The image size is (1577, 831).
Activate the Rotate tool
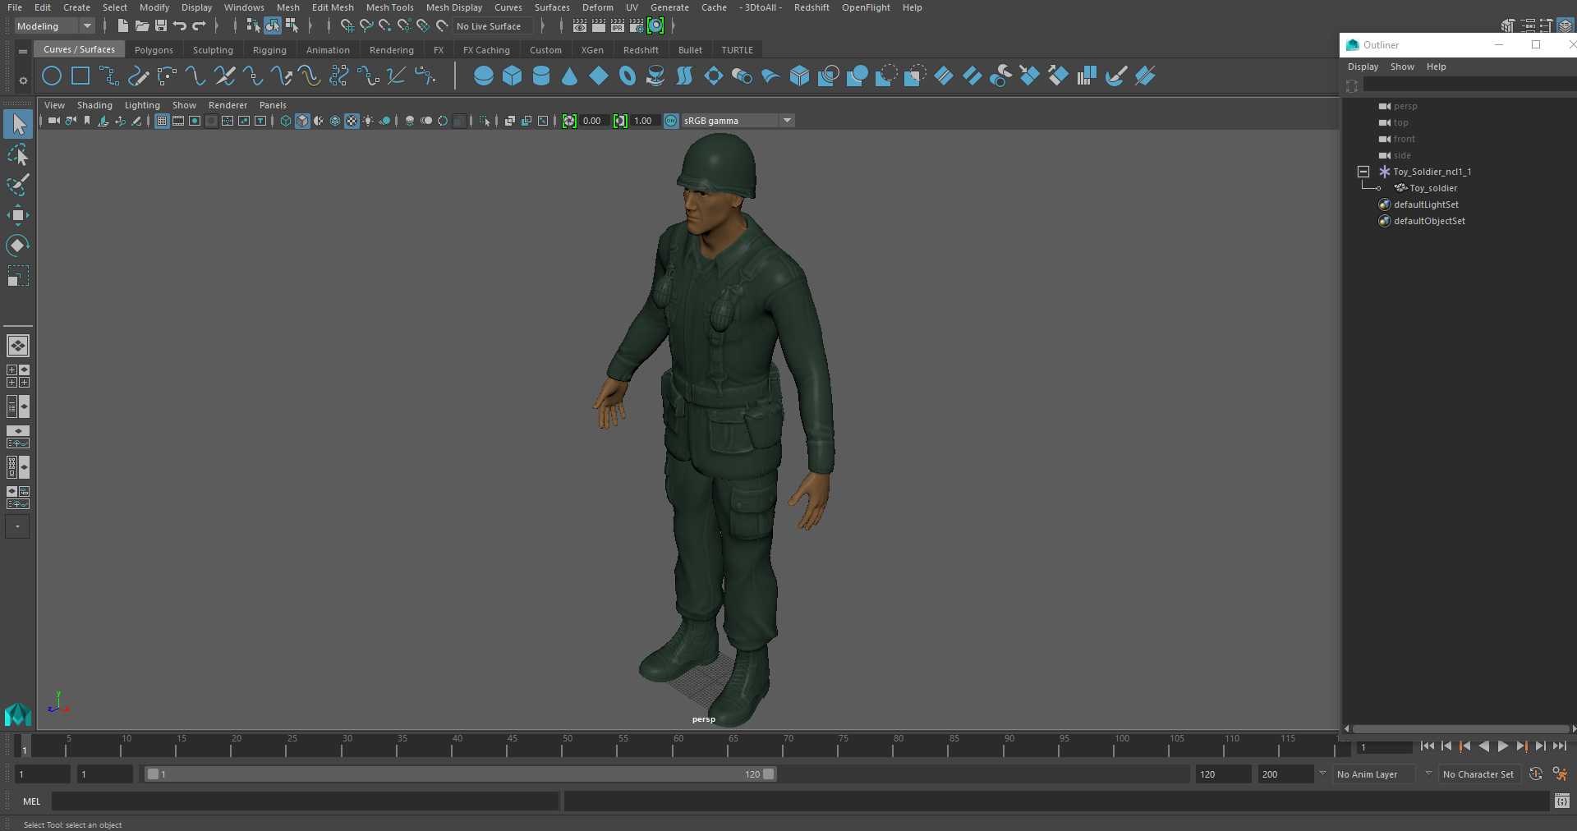[18, 246]
